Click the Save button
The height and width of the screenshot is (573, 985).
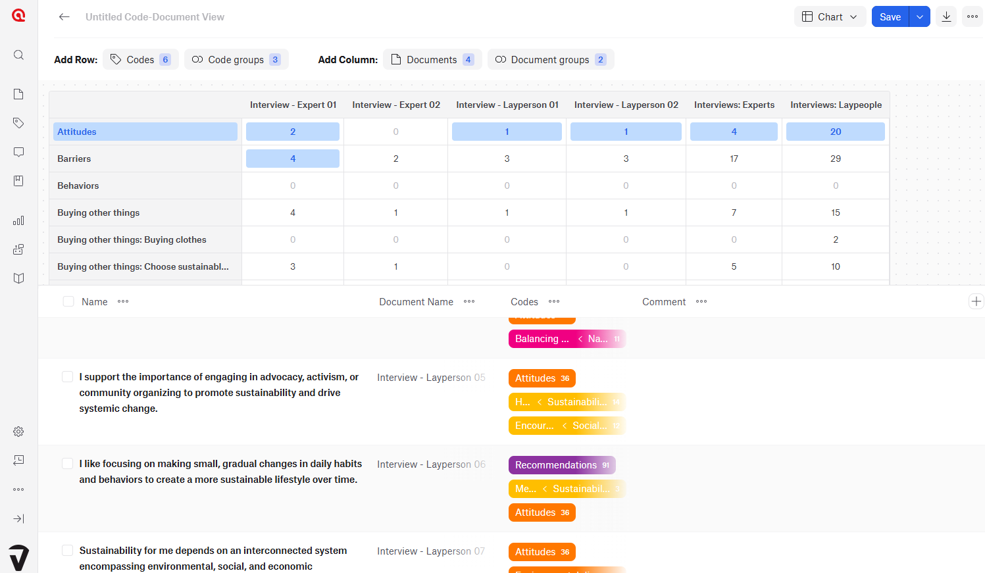890,16
